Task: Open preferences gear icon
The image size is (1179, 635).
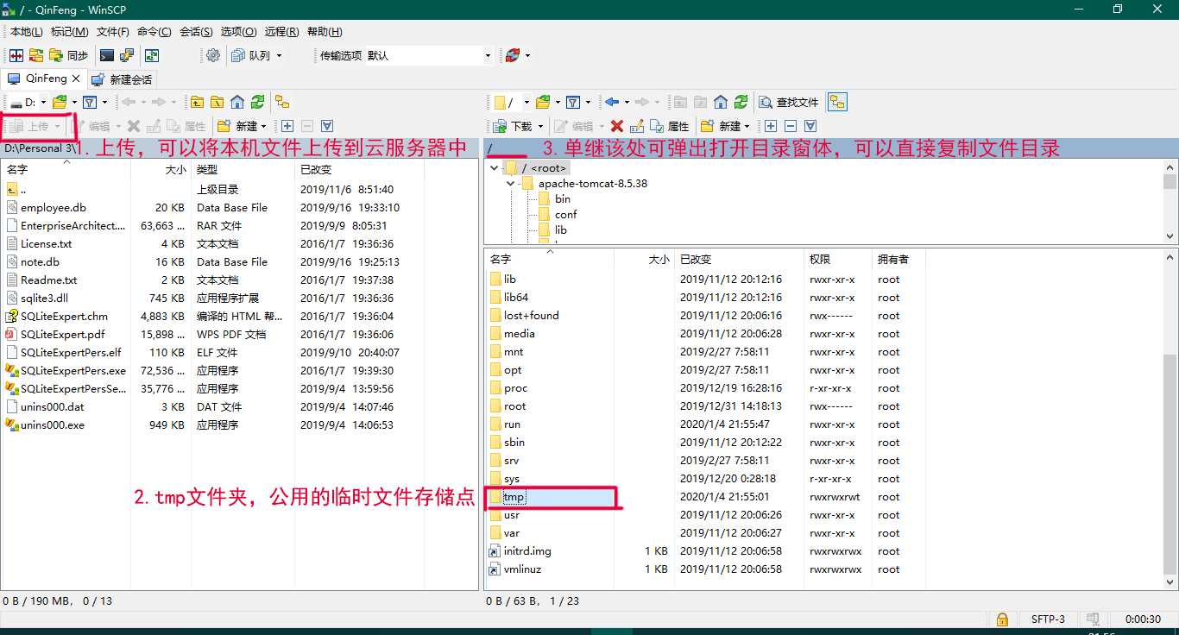Action: pyautogui.click(x=213, y=55)
